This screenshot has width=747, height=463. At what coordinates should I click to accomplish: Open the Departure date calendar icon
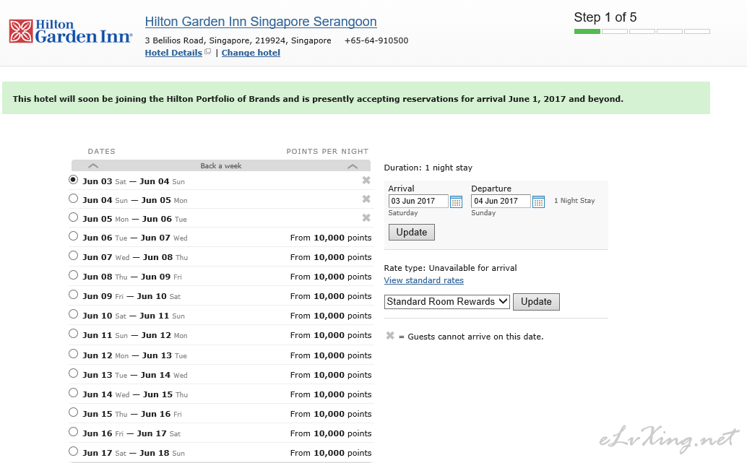coord(538,202)
